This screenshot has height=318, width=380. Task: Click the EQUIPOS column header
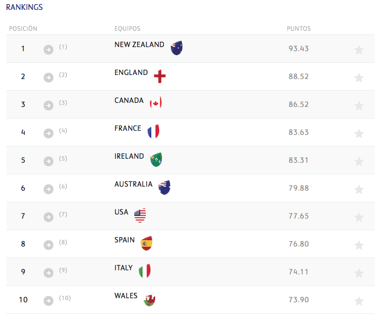click(x=127, y=28)
